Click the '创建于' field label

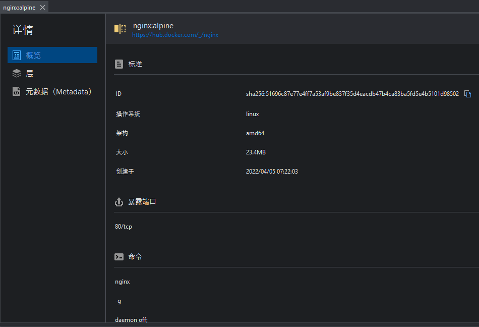(125, 172)
